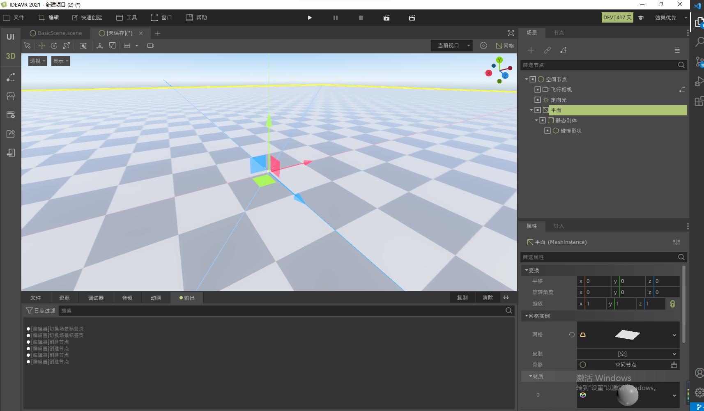Open the 皮肤 skin dropdown

tap(628, 354)
